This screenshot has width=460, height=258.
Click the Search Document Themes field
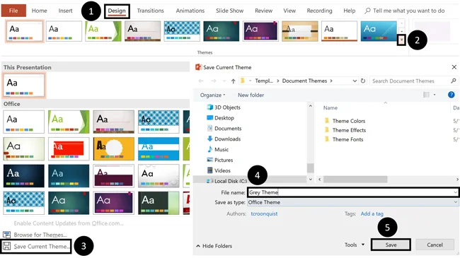(x=414, y=81)
